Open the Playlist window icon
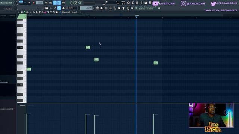239x134 pixels. (97, 8)
